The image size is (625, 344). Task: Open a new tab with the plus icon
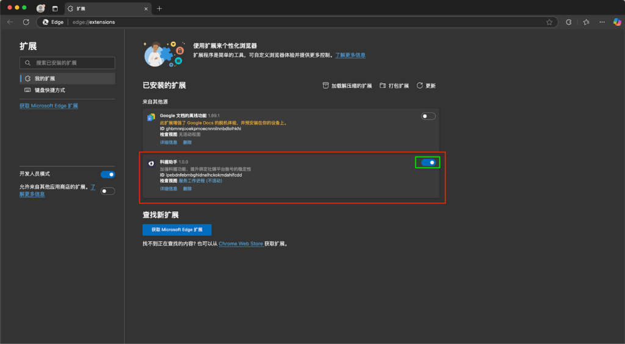[x=159, y=9]
